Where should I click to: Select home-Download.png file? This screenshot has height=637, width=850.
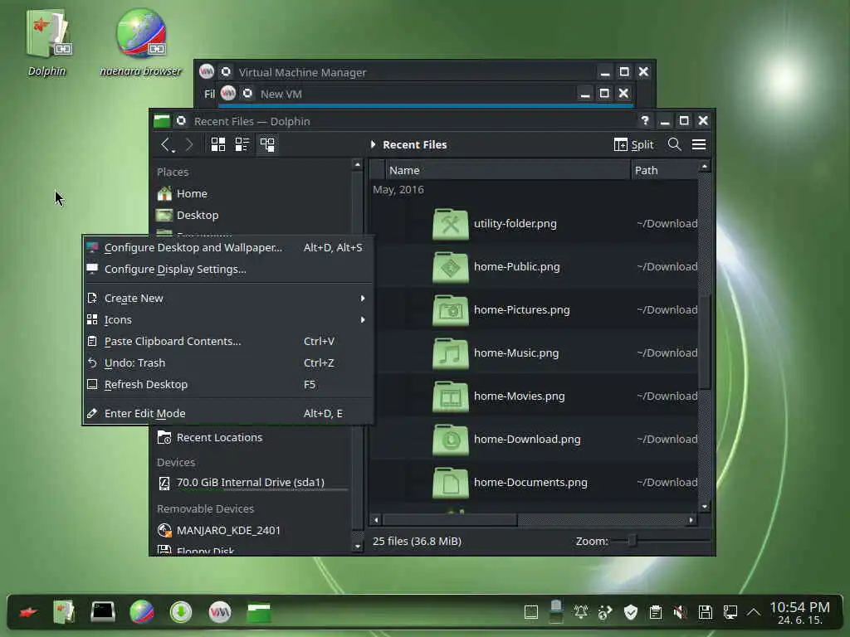[527, 440]
